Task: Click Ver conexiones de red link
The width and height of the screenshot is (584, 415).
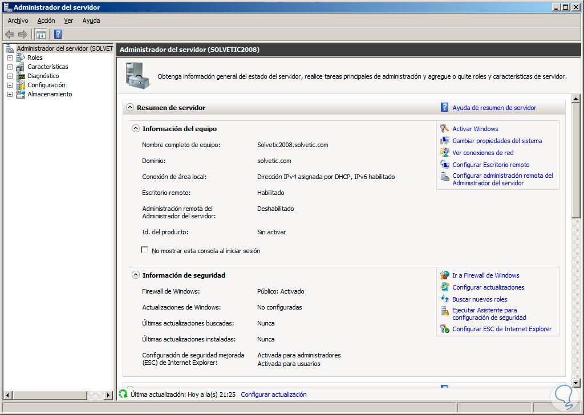Action: coord(482,153)
